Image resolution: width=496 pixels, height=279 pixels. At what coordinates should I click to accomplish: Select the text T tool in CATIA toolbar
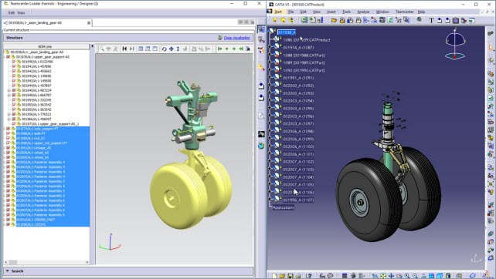point(431,20)
